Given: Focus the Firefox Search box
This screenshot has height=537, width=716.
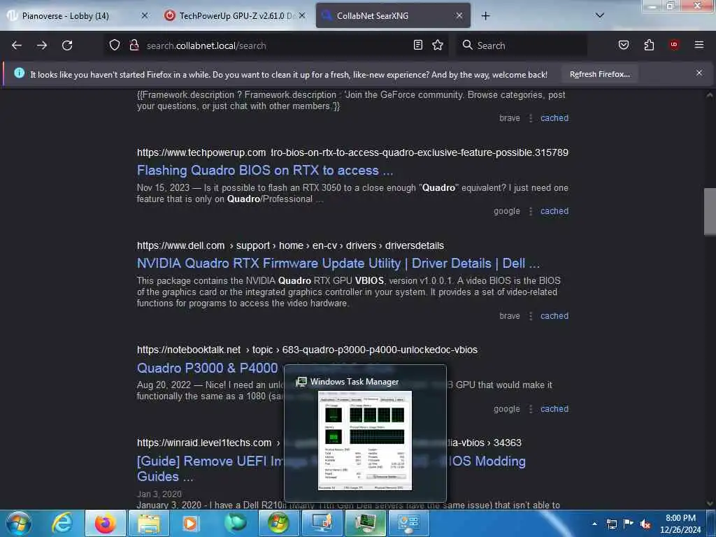Looking at the screenshot, I should coord(522,45).
